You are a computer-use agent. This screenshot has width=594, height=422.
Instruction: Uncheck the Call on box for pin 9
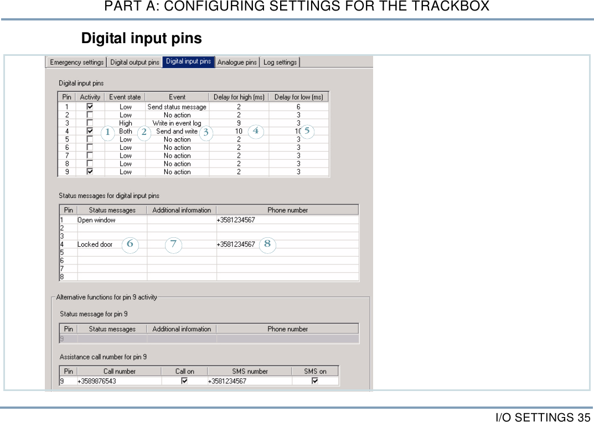click(x=185, y=380)
